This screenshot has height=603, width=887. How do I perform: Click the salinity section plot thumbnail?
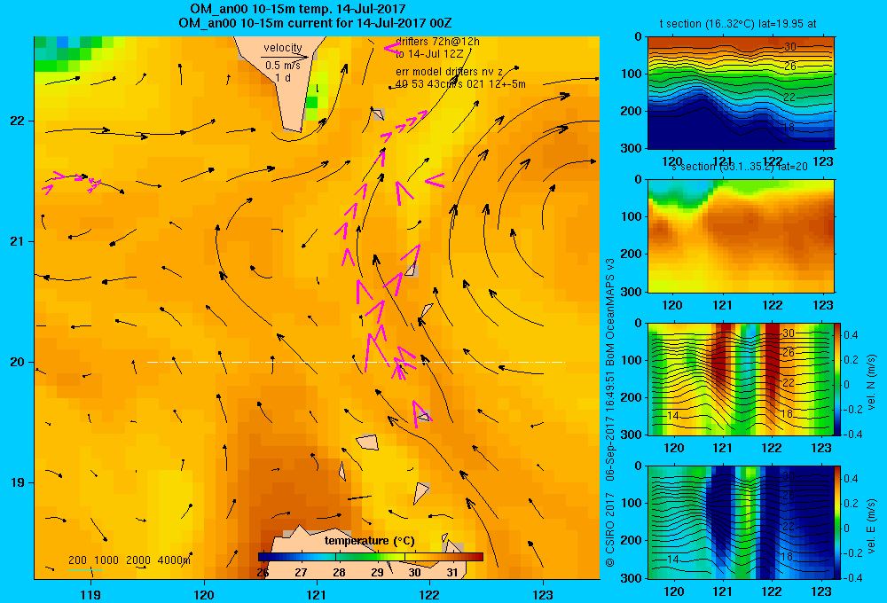click(x=741, y=236)
